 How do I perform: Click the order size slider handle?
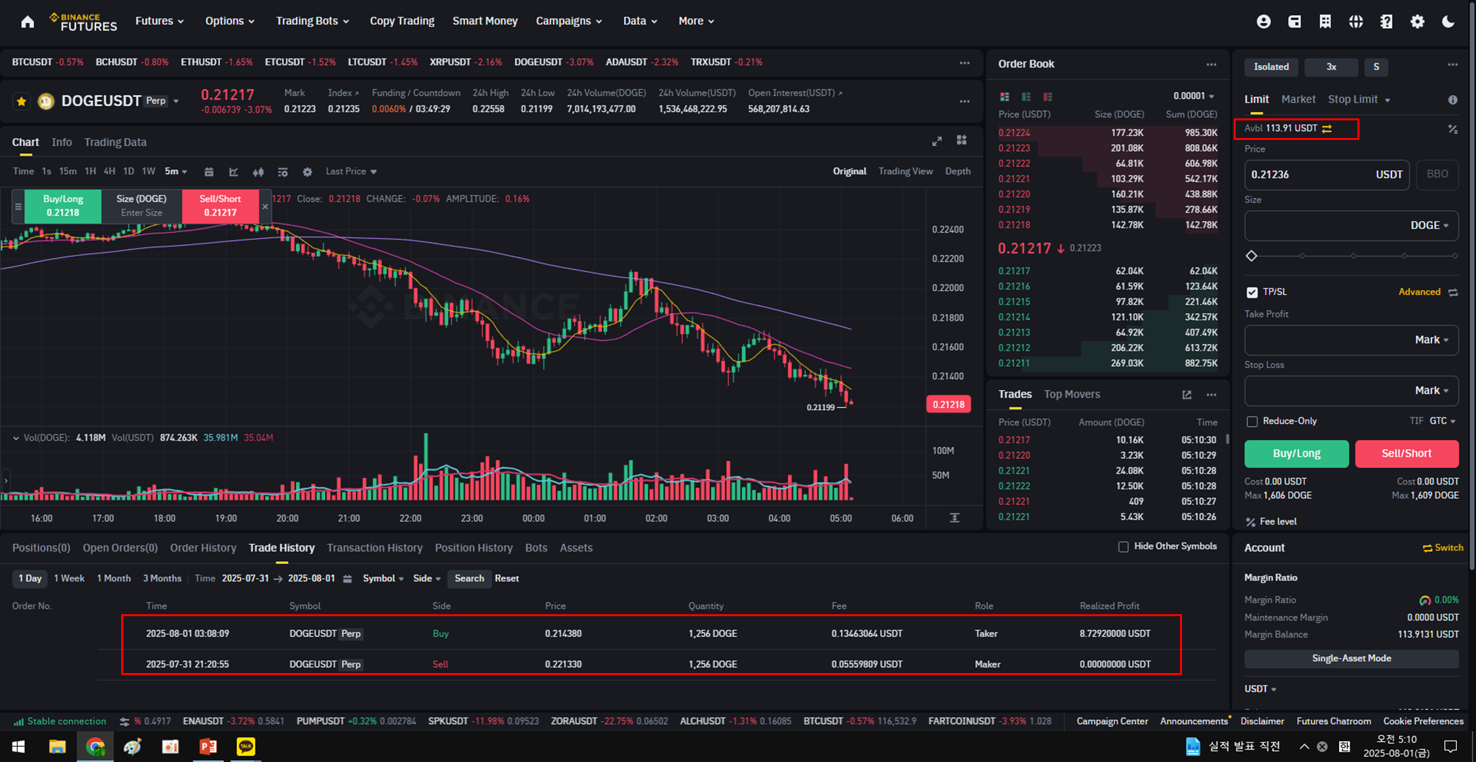[1251, 256]
